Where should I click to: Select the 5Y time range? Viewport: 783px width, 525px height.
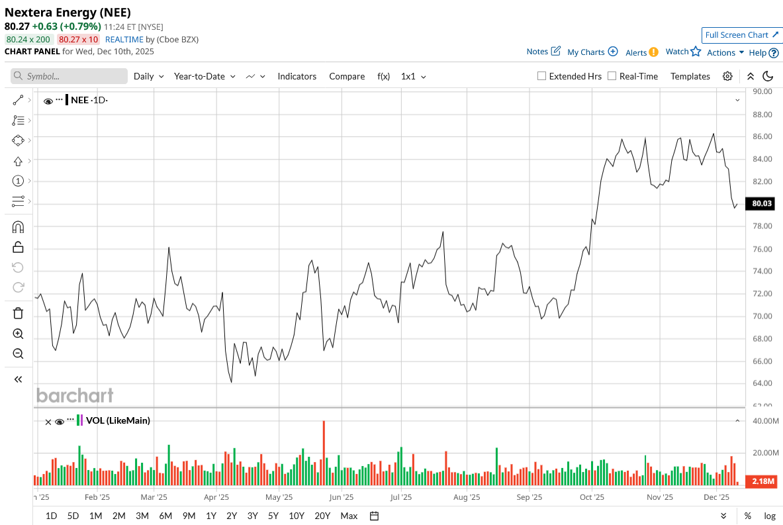point(273,516)
